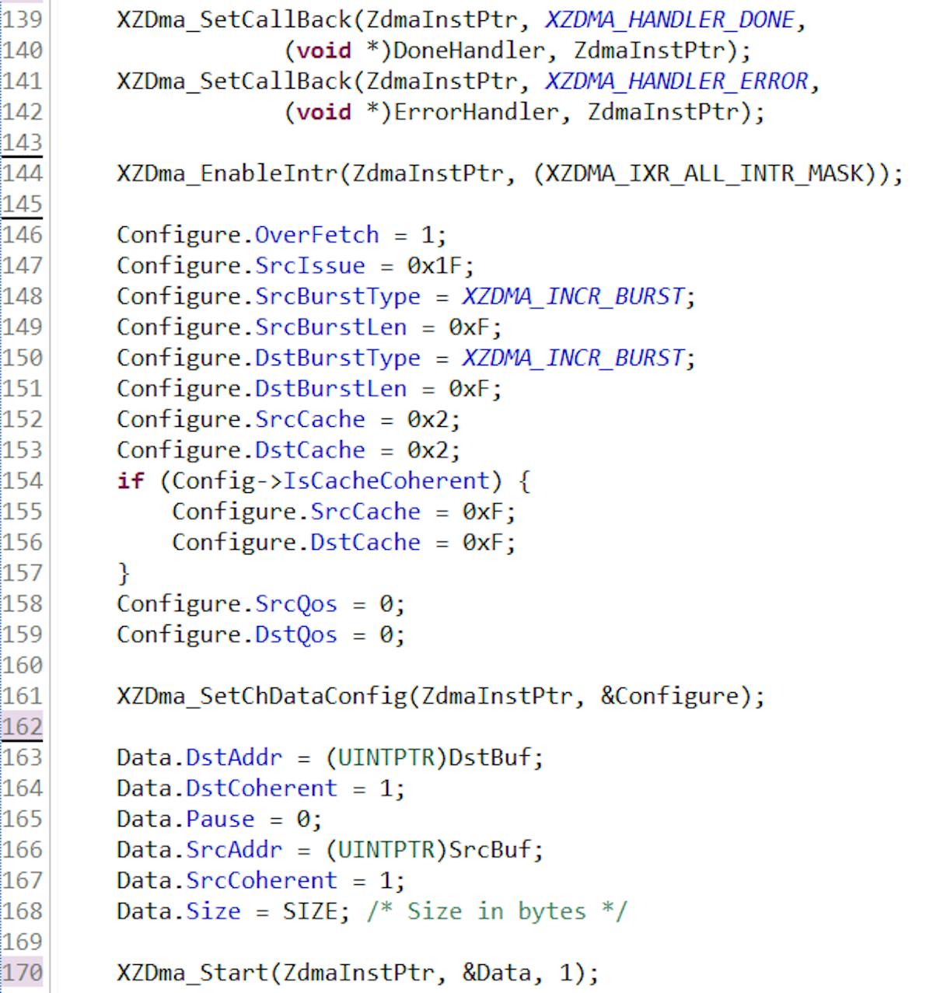This screenshot has height=993, width=933.
Task: Click DstQos field name
Action: click(296, 635)
